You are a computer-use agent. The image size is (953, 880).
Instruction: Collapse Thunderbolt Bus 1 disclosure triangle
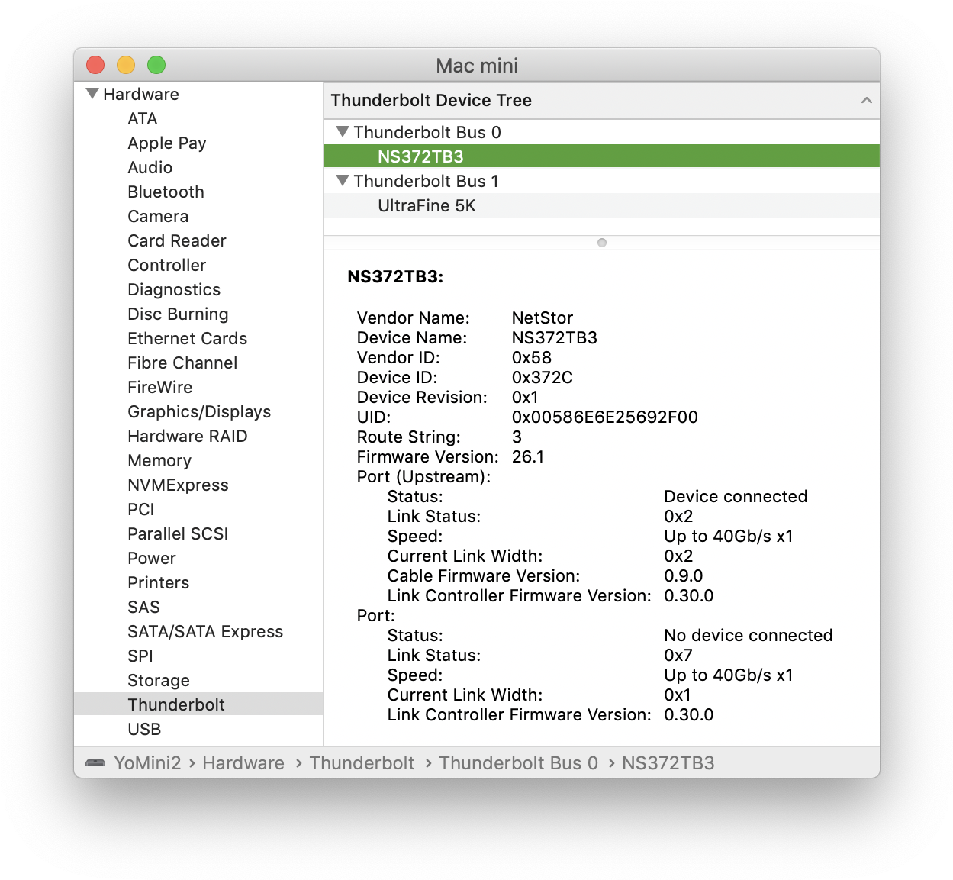coord(343,181)
